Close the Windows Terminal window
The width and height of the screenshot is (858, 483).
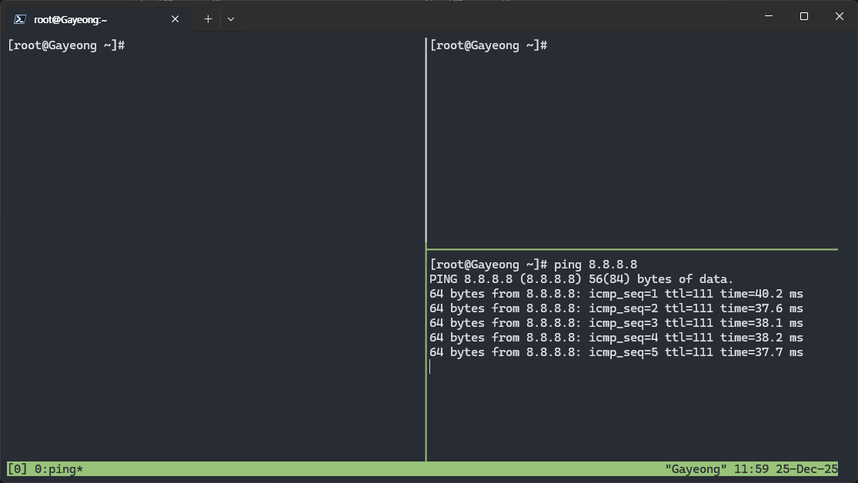(839, 16)
